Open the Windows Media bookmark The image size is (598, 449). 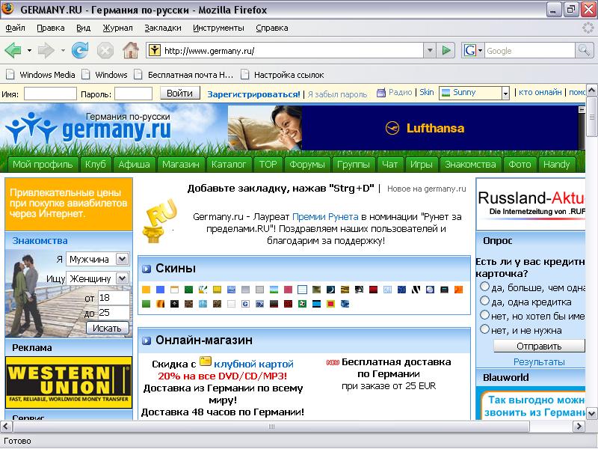coord(40,74)
